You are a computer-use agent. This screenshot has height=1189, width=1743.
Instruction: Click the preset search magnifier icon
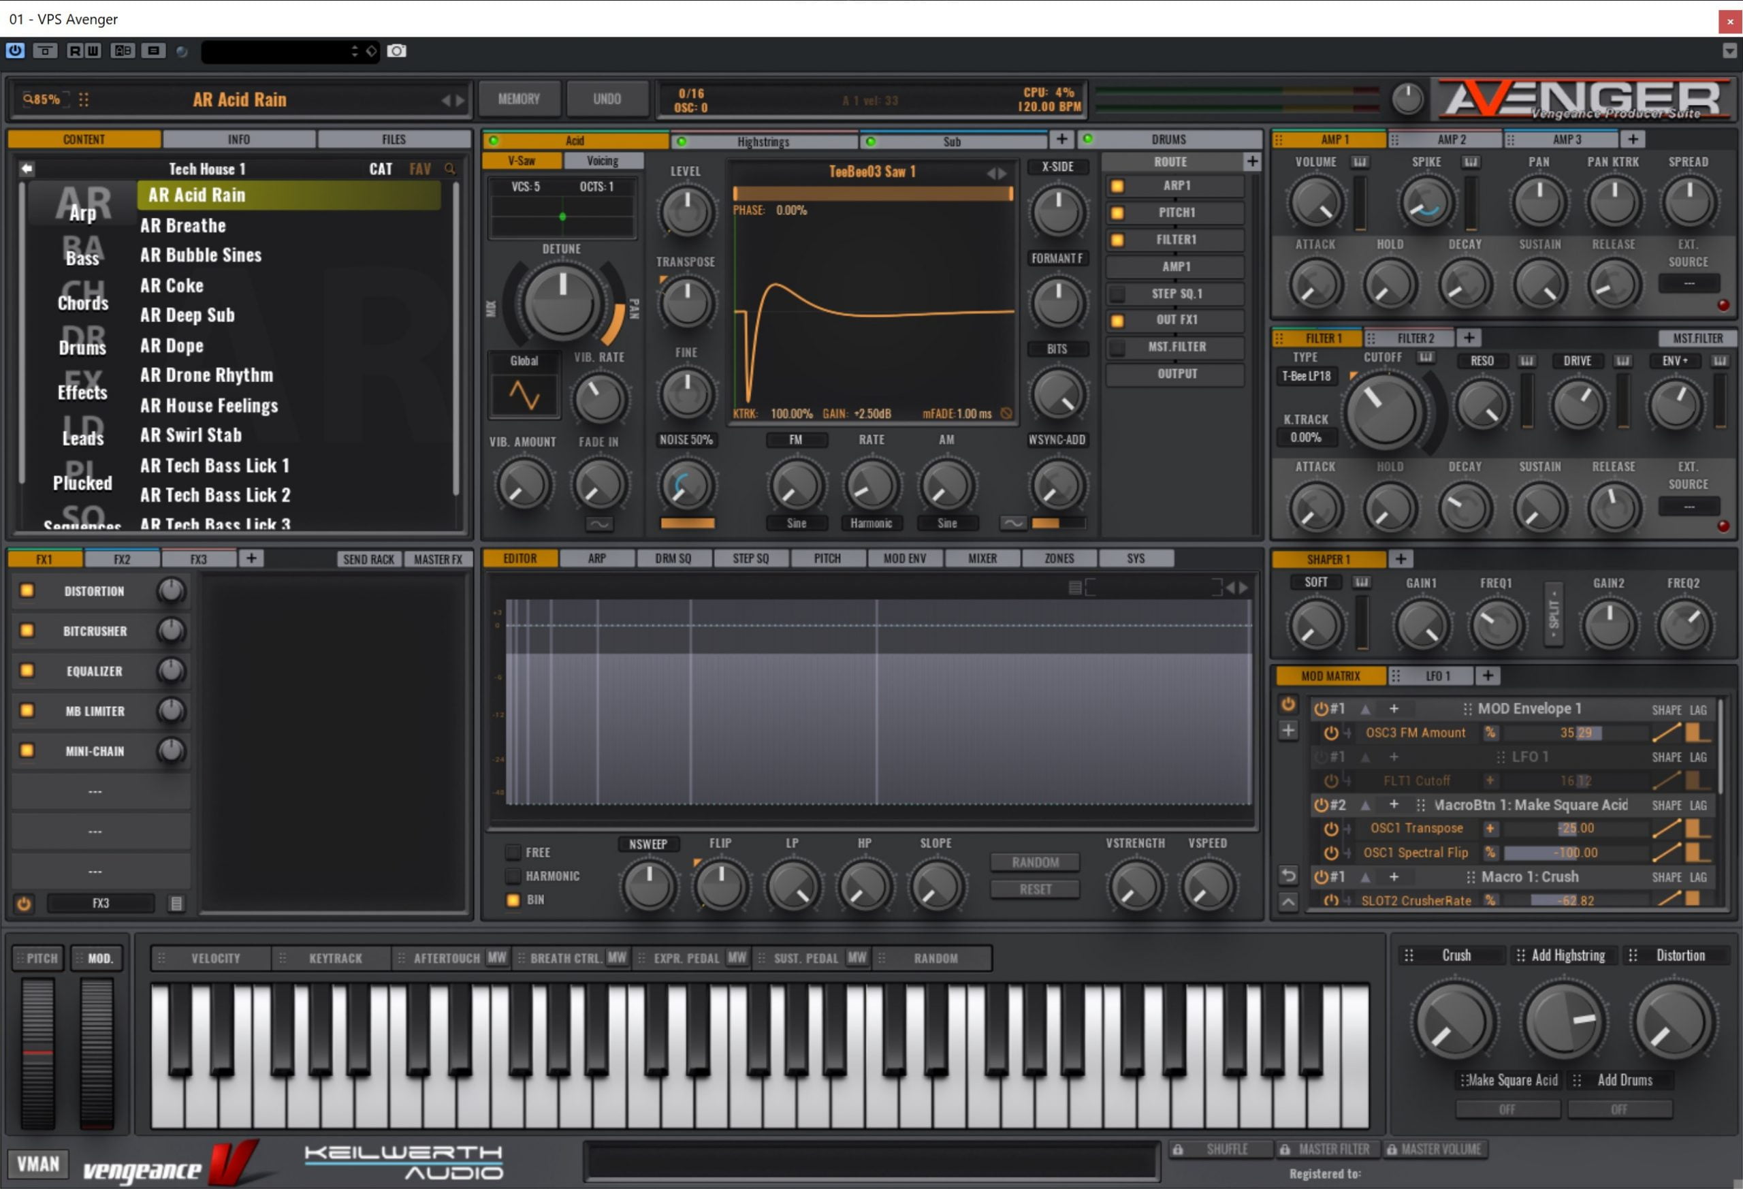[x=450, y=169]
